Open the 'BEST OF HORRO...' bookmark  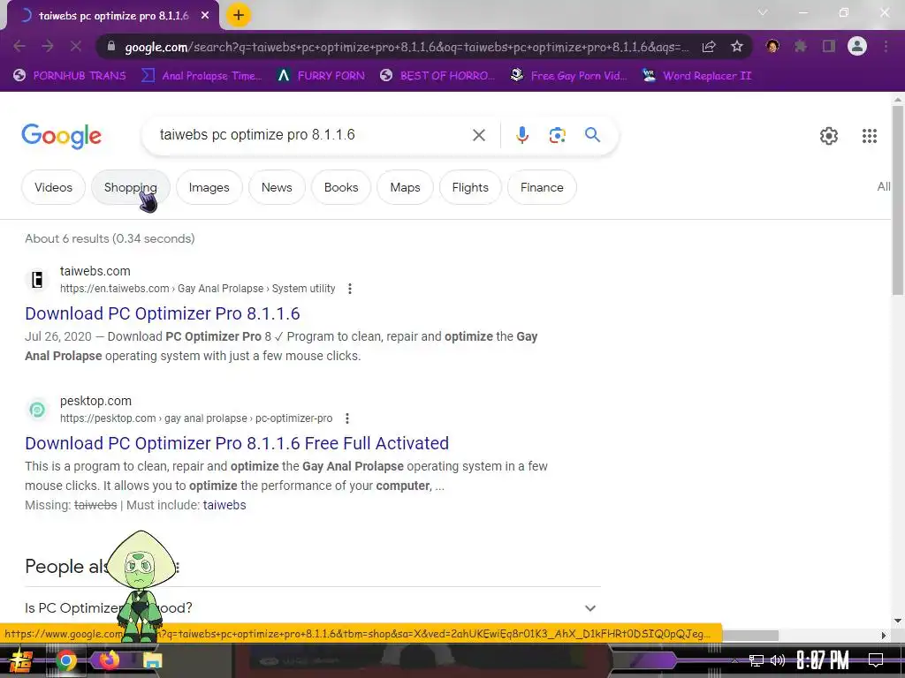[437, 76]
